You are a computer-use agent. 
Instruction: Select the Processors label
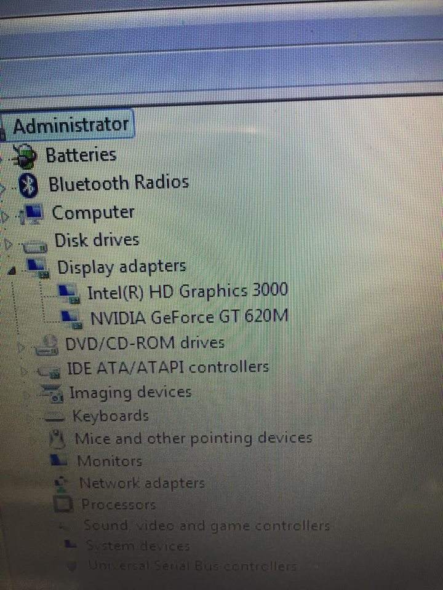pyautogui.click(x=119, y=504)
